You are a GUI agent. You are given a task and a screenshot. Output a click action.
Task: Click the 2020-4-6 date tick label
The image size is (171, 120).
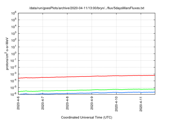click(x=18, y=103)
